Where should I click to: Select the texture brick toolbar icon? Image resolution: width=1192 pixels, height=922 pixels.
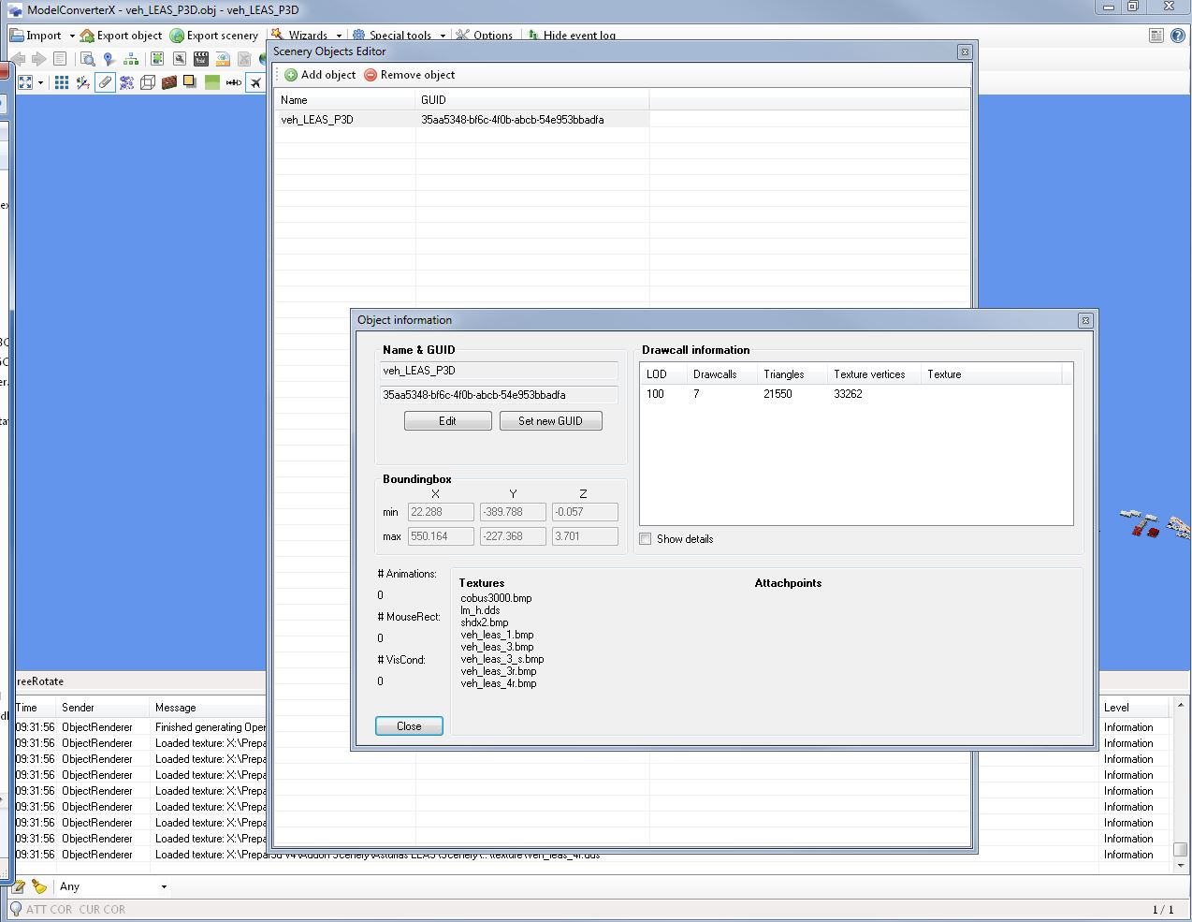[168, 81]
